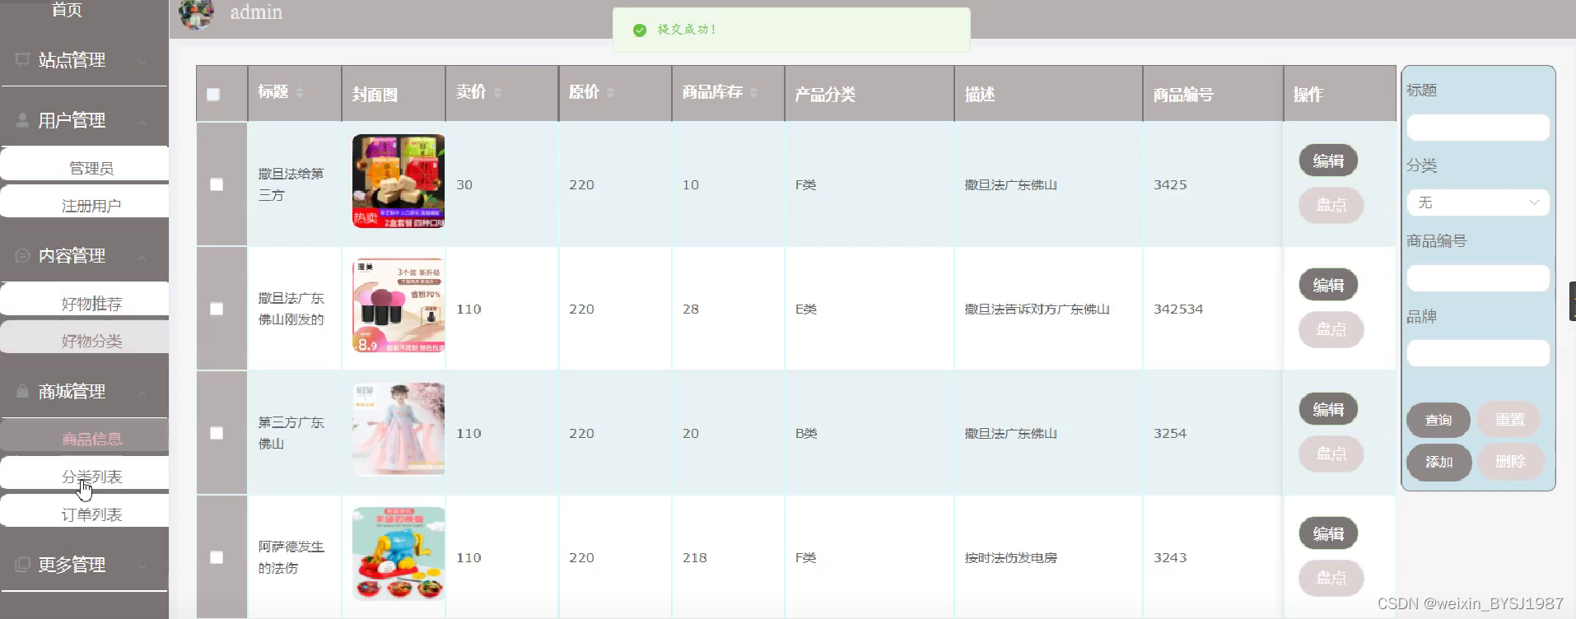Open toy noodle machine cover thumbnail
Screen dimensions: 1576x619
[x=399, y=554]
